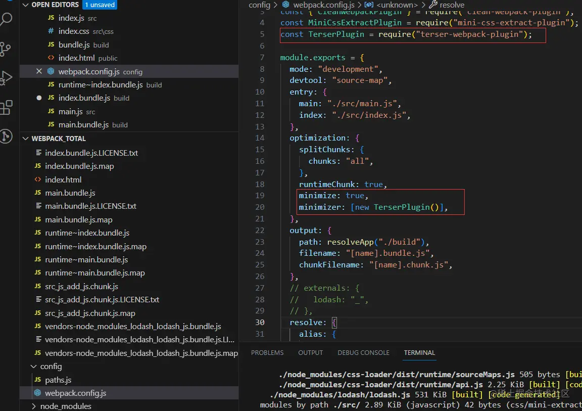Open the Source Control view icon
582x411 pixels.
(6, 49)
